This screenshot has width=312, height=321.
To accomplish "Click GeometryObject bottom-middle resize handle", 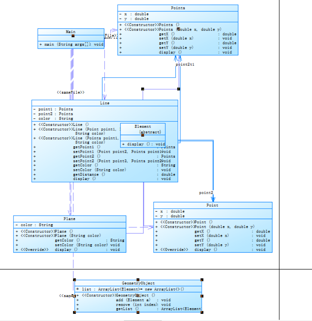I will 138,312.
